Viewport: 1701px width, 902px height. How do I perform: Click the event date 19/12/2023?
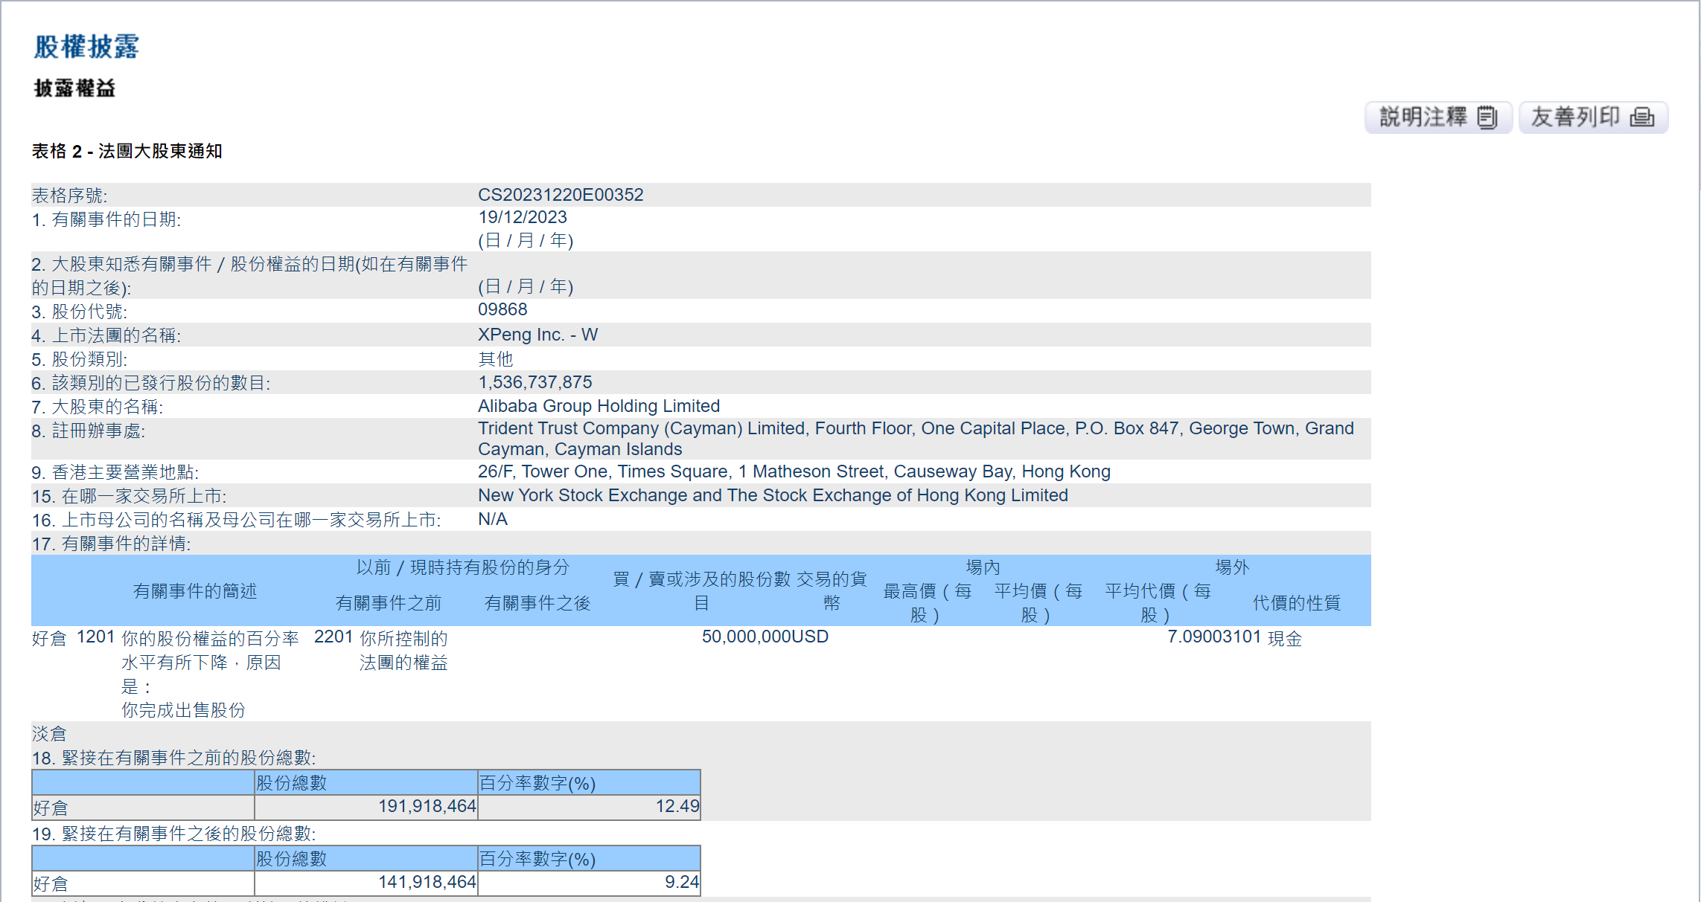[522, 217]
